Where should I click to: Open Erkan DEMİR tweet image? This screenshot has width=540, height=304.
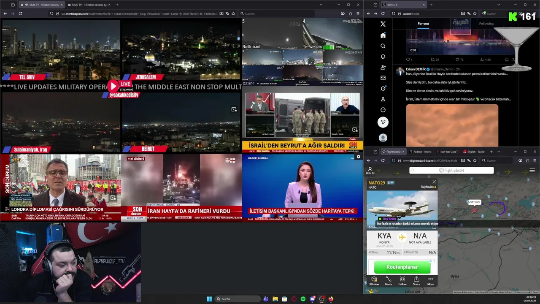[x=452, y=125]
